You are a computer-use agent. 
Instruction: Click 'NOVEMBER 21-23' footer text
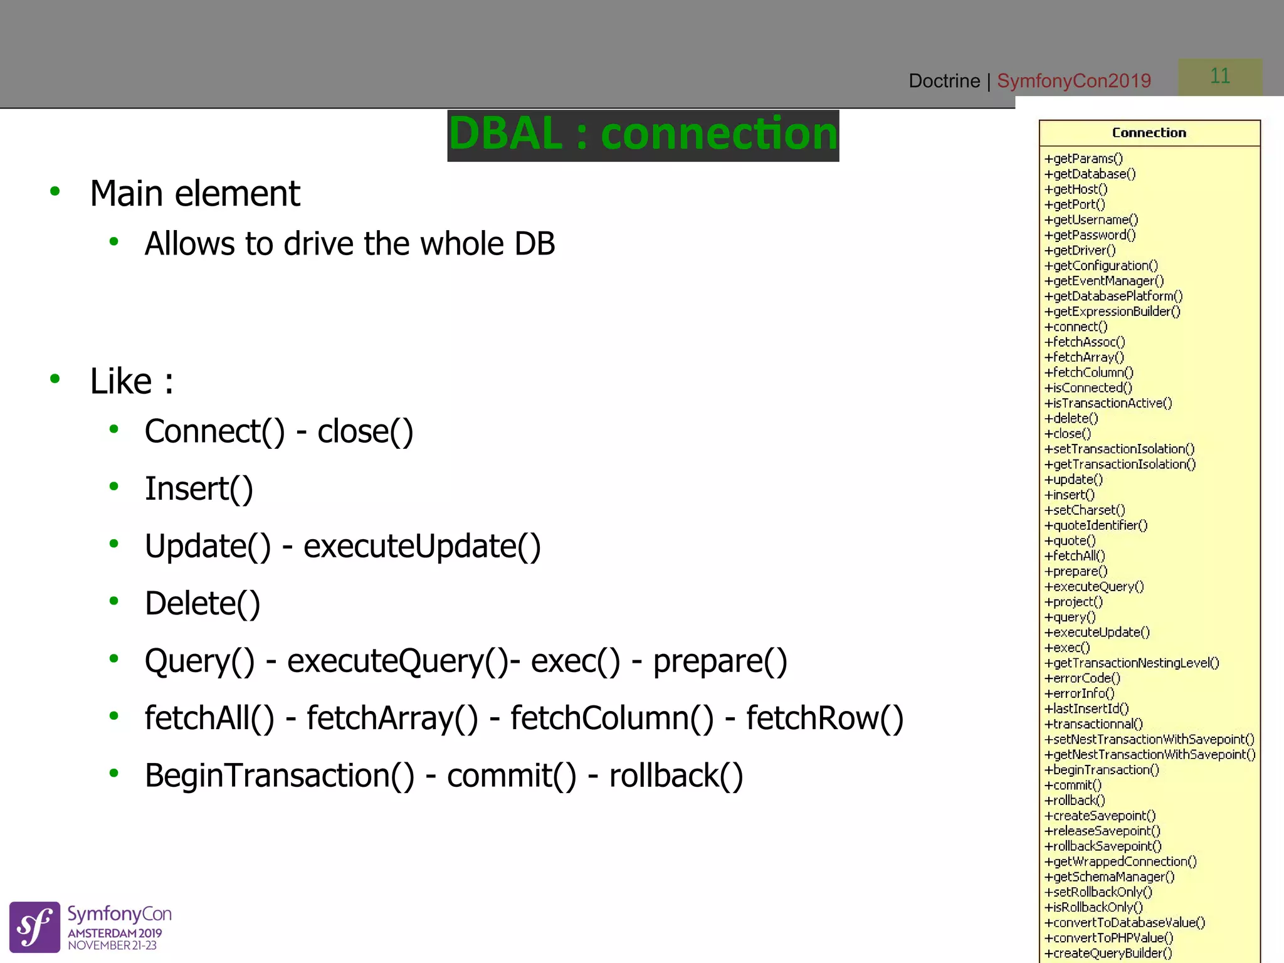112,945
